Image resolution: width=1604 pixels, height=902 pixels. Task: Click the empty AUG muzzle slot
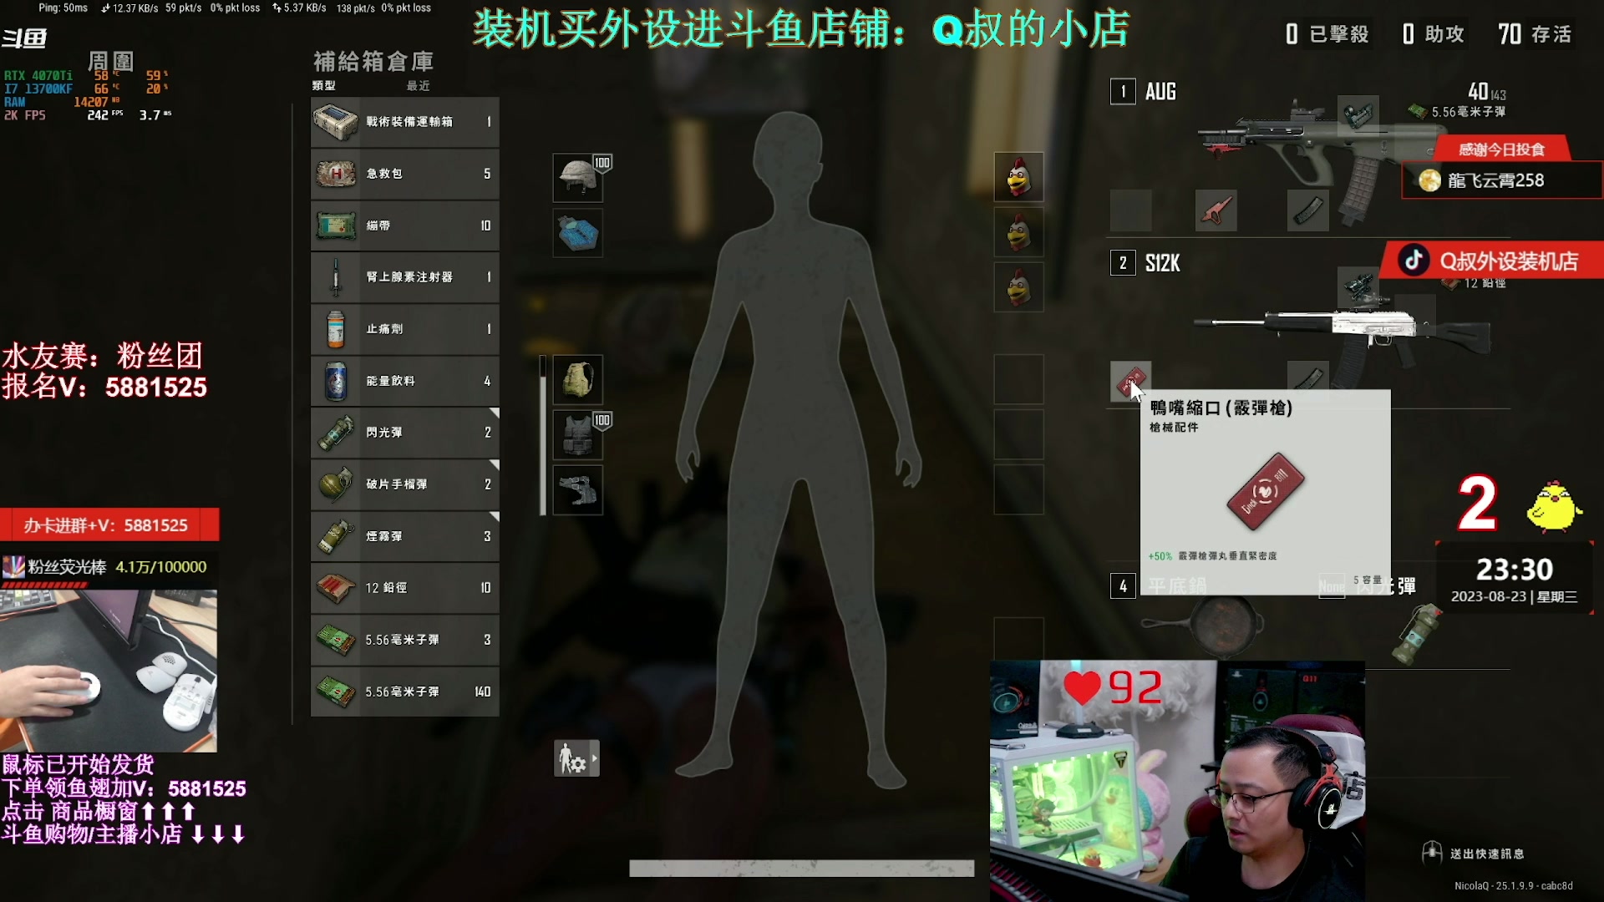point(1131,210)
